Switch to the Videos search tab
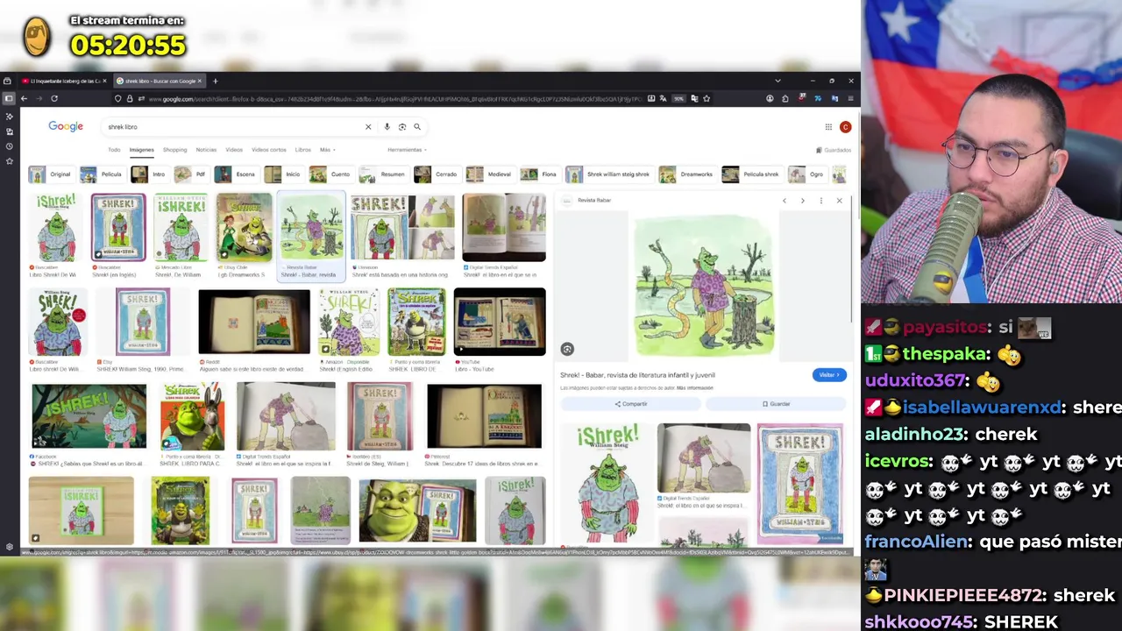 [x=234, y=150]
